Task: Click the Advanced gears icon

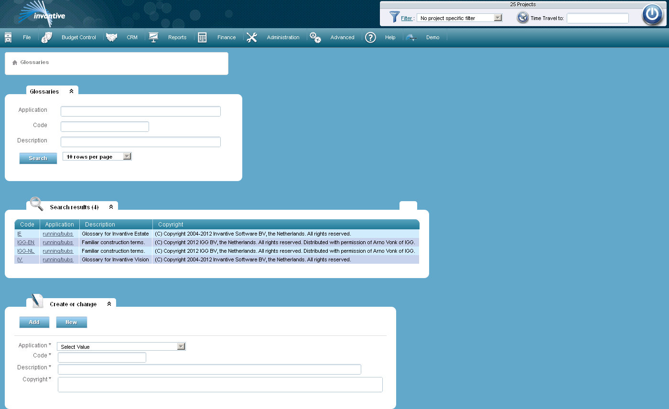Action: coord(315,37)
